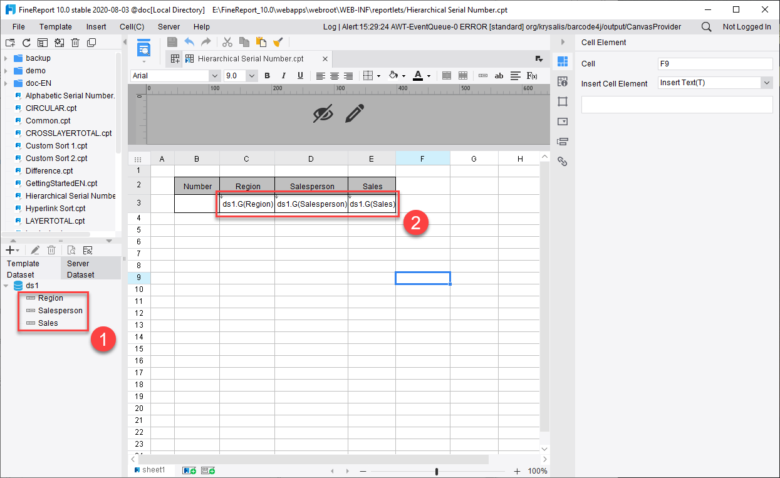The height and width of the screenshot is (478, 780).
Task: Collapse the ds1 dataset node
Action: click(x=6, y=286)
